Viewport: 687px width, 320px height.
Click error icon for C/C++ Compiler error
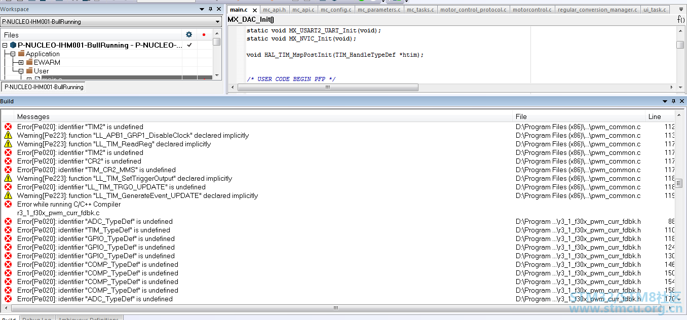pyautogui.click(x=8, y=204)
